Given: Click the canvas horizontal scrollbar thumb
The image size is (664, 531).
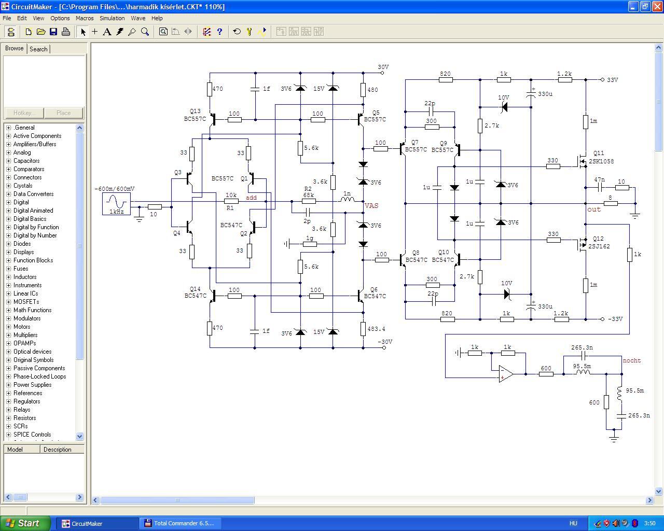Looking at the screenshot, I should (x=177, y=500).
